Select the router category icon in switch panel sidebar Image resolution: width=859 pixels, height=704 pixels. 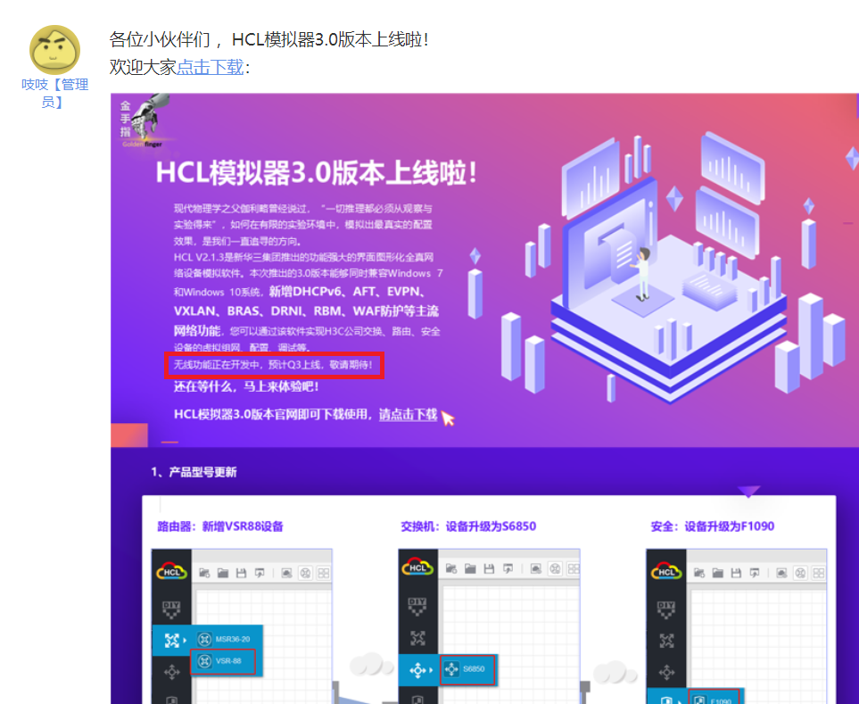coord(418,638)
